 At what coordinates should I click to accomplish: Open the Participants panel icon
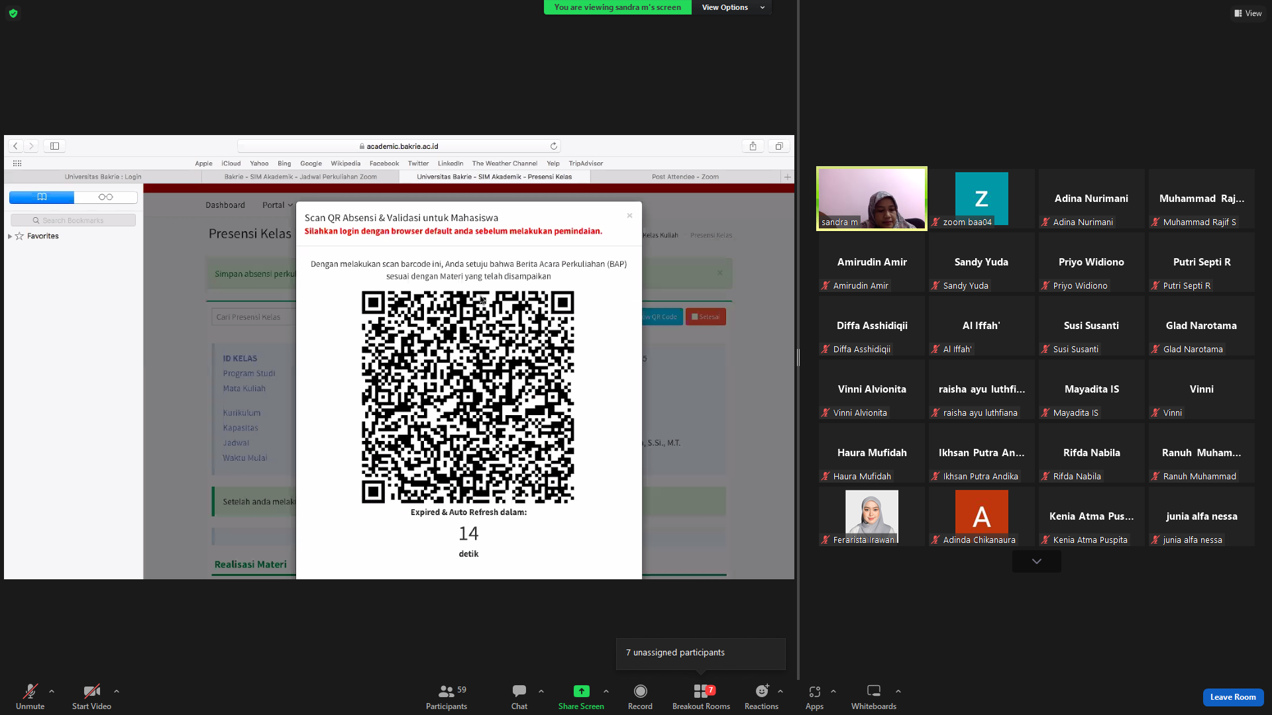click(x=447, y=692)
